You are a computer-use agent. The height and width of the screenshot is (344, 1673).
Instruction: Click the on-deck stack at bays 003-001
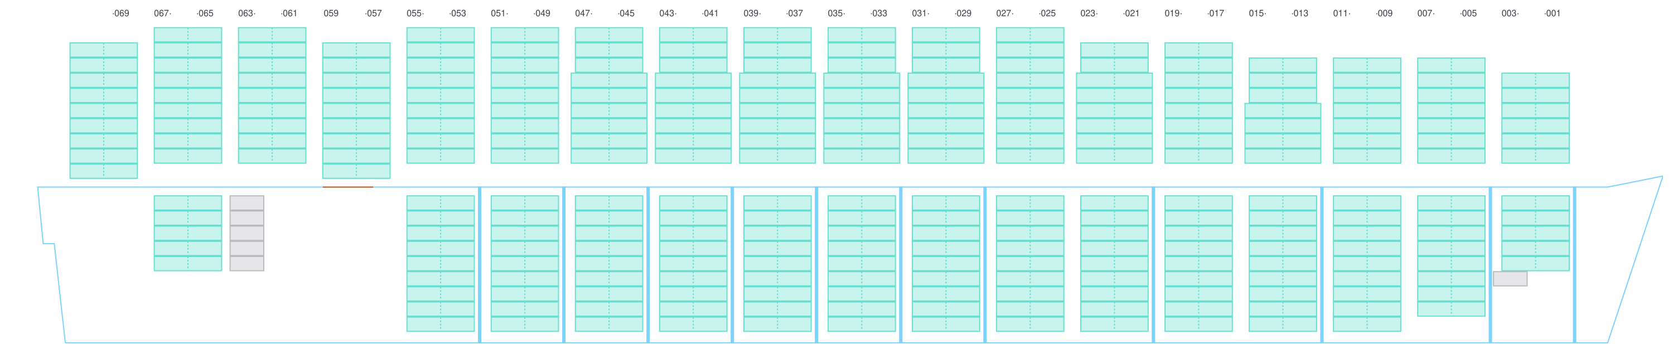(1535, 118)
